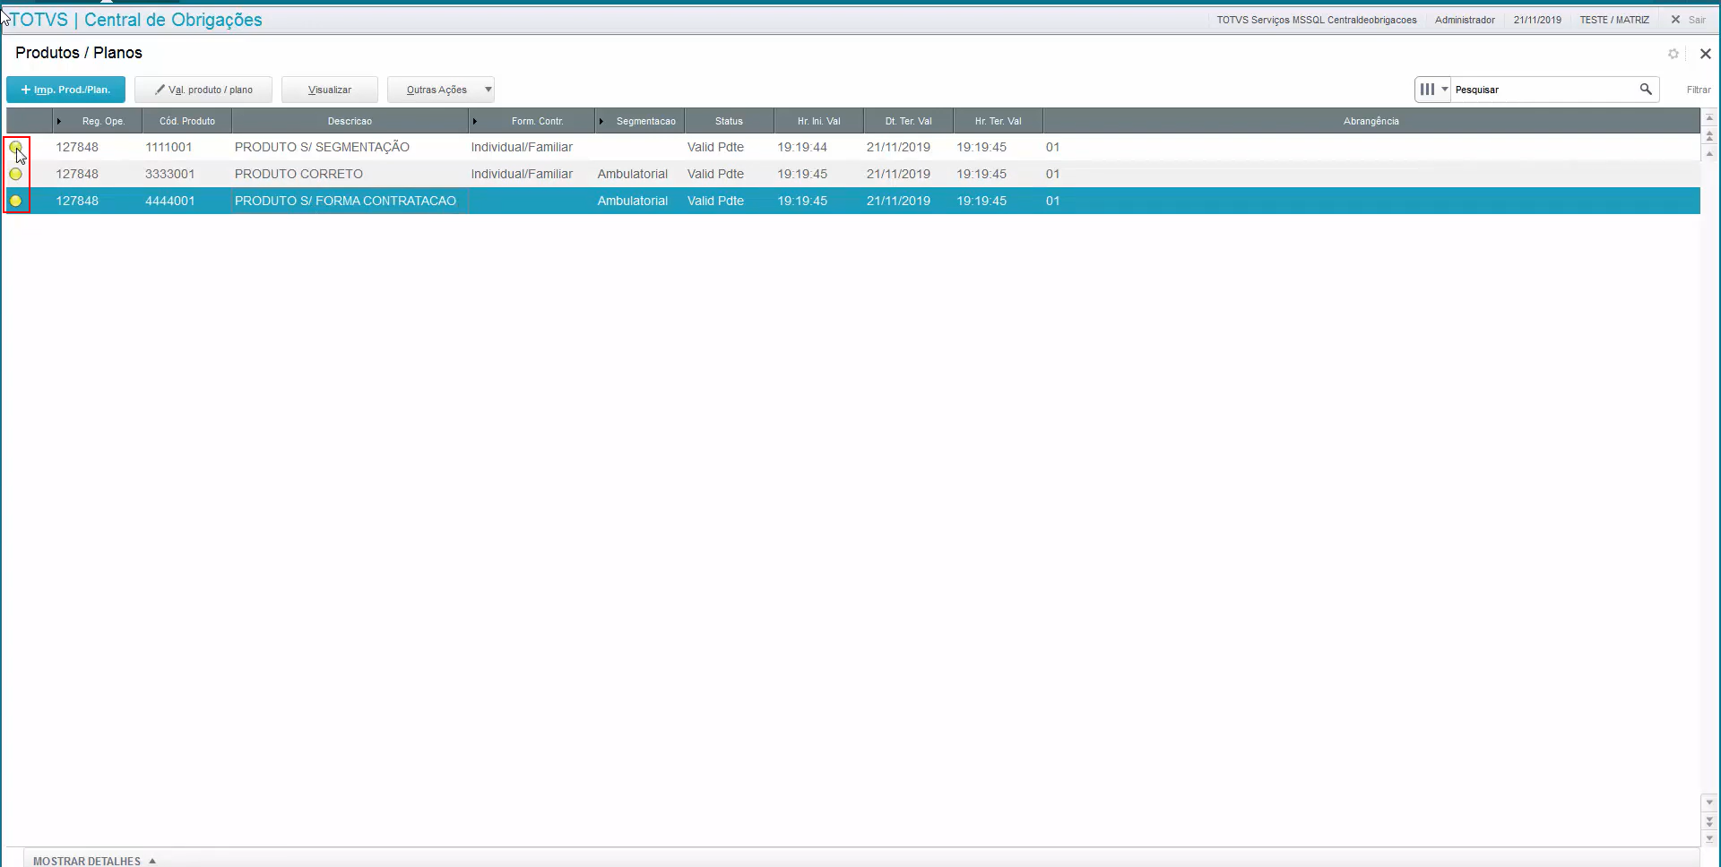Image resolution: width=1721 pixels, height=867 pixels.
Task: Sort by Form. Contr. column header
Action: 532,121
